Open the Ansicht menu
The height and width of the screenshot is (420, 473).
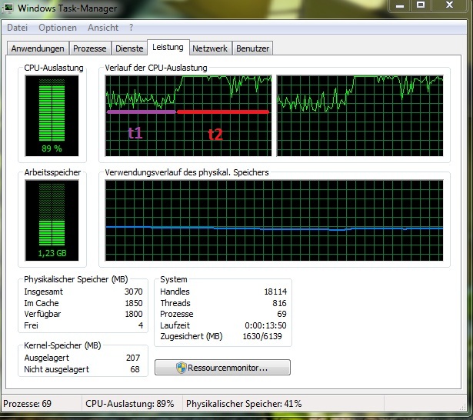[x=103, y=28]
